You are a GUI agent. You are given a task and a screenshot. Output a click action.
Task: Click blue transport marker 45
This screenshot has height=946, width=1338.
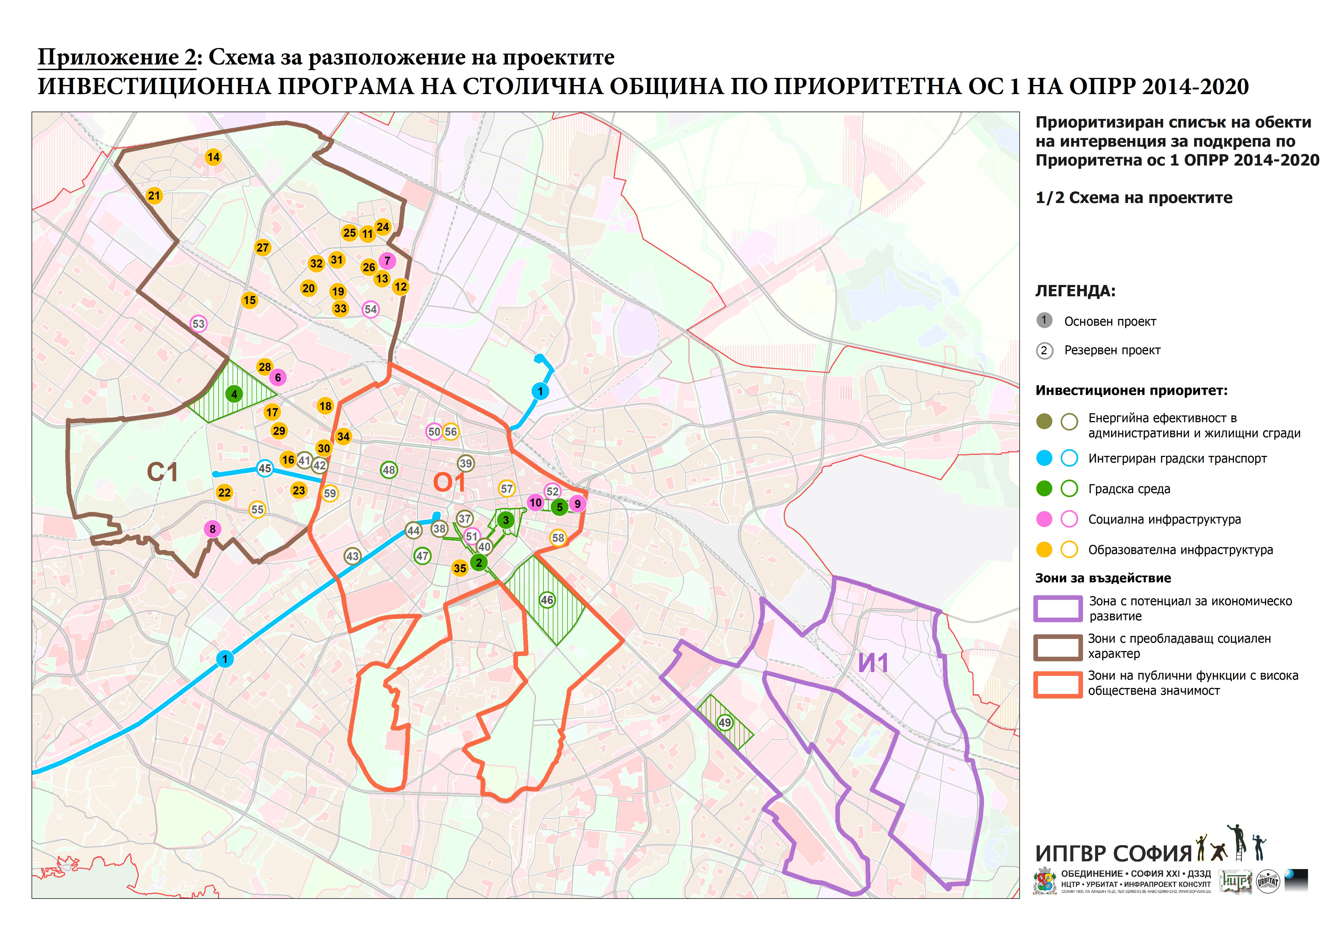[x=265, y=468]
